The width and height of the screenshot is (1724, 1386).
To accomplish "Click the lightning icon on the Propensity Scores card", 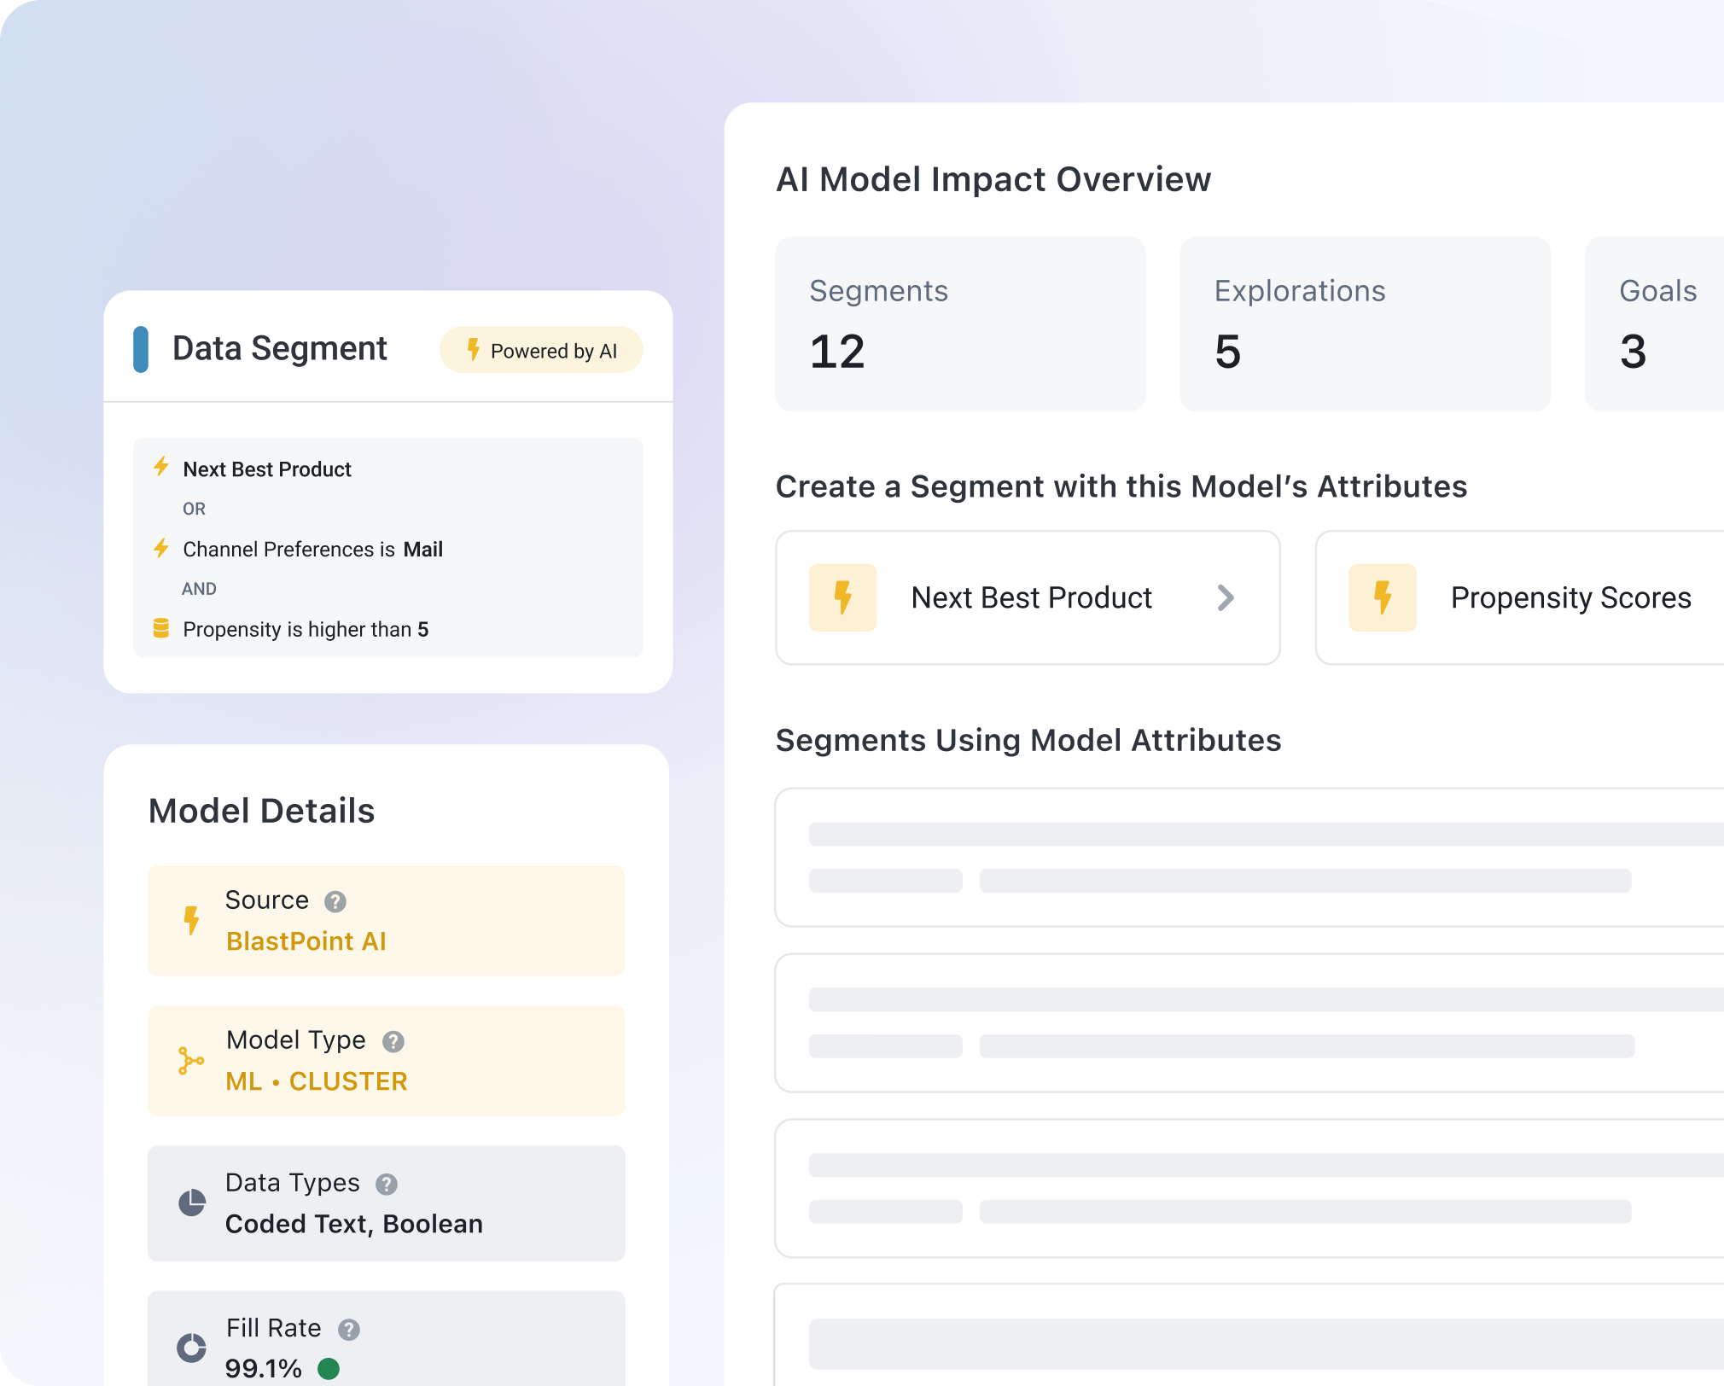I will pos(1383,597).
